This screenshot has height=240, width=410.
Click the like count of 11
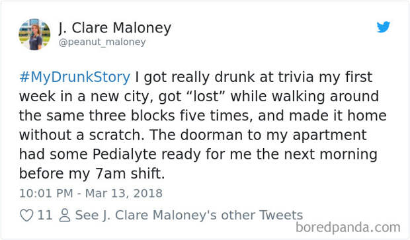[x=45, y=215]
